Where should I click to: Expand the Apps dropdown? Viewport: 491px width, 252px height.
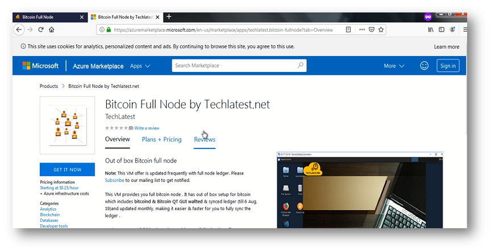coord(140,66)
